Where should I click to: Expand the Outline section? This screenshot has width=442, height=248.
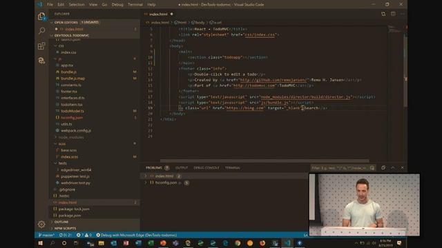[x=61, y=222]
